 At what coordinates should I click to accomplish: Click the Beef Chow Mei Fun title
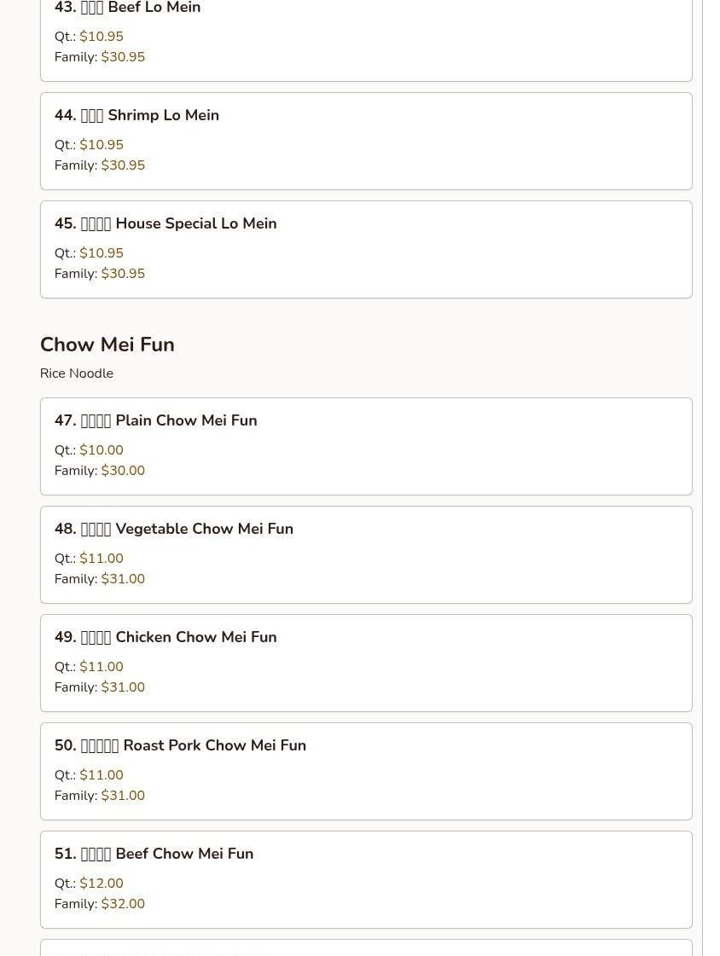pos(154,854)
